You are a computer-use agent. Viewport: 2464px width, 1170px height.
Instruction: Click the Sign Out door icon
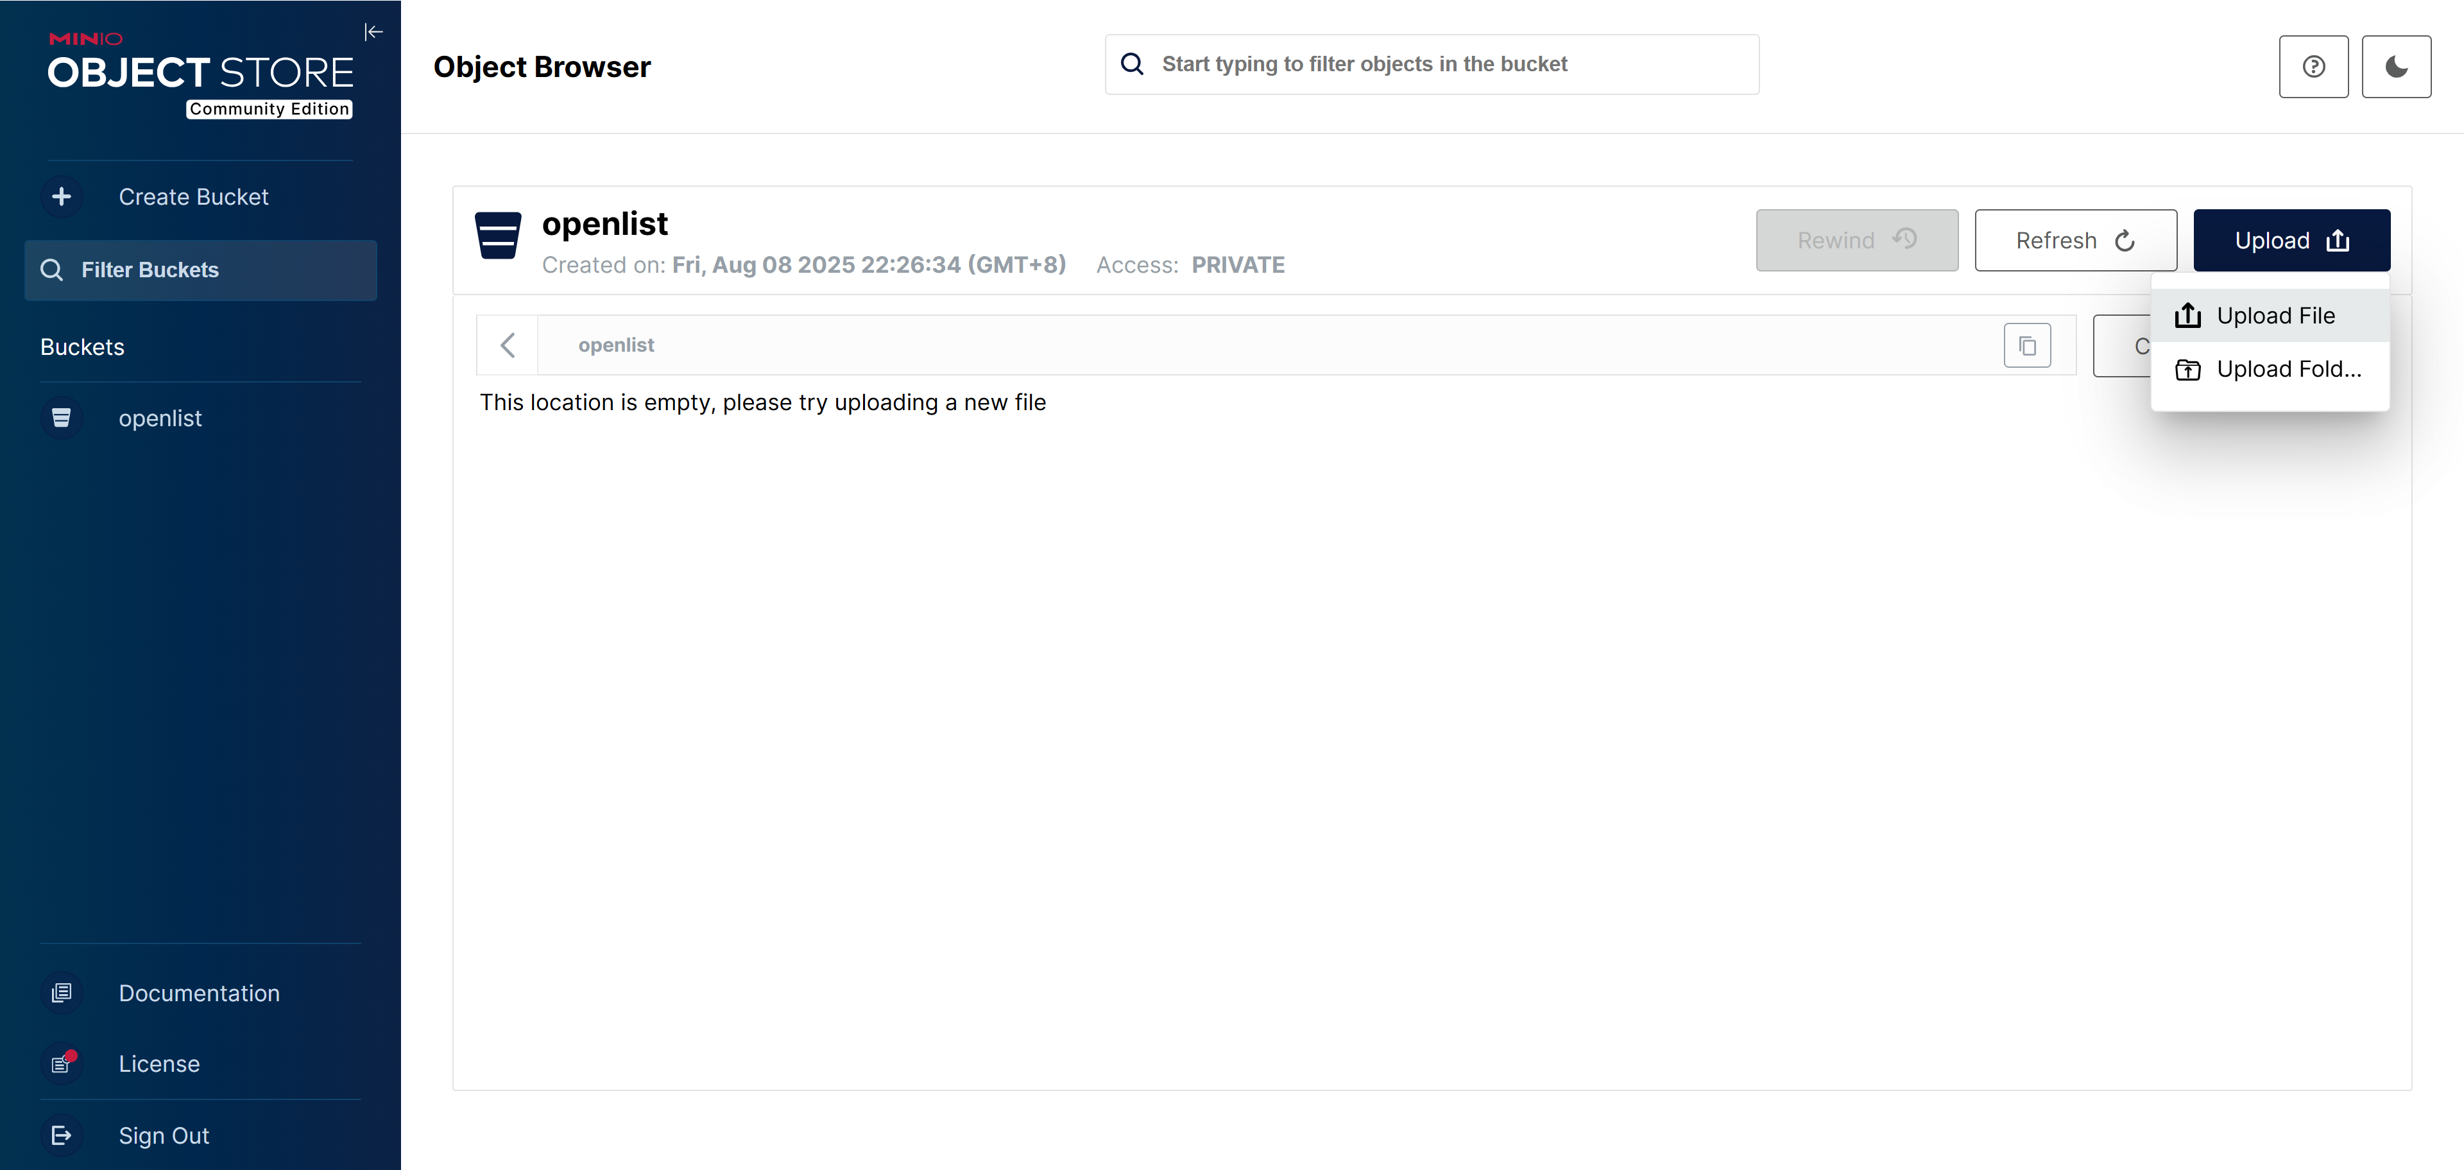click(61, 1135)
